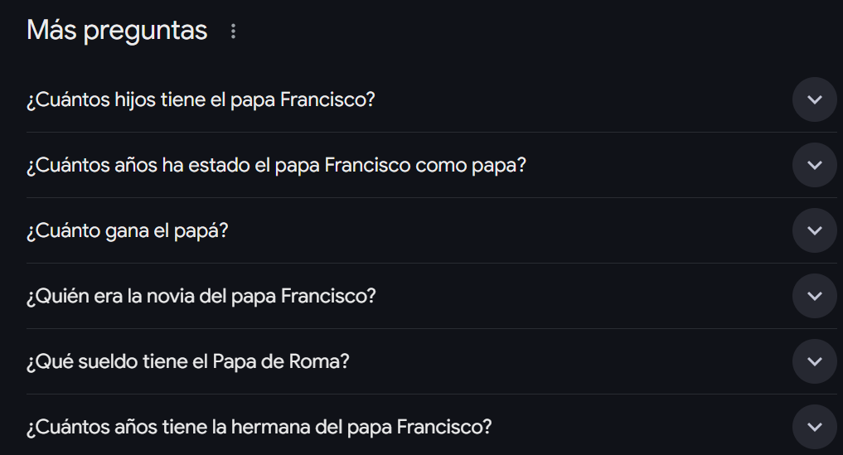843x455 pixels.
Task: Select the question text about years as pope
Action: pos(276,165)
